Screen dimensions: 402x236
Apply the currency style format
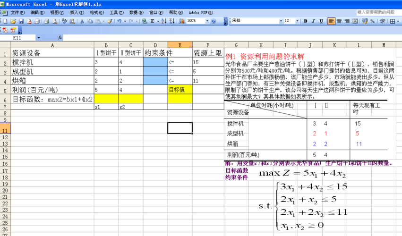point(365,21)
